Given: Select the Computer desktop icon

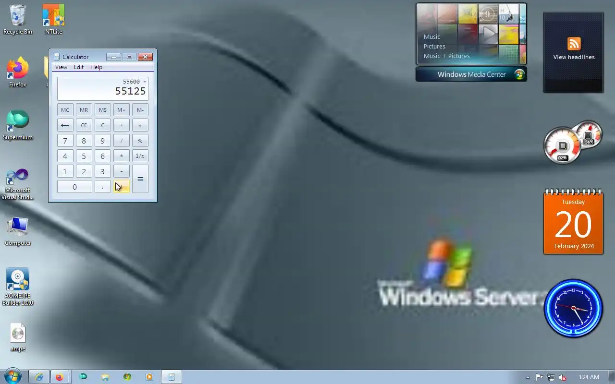Looking at the screenshot, I should point(18,231).
